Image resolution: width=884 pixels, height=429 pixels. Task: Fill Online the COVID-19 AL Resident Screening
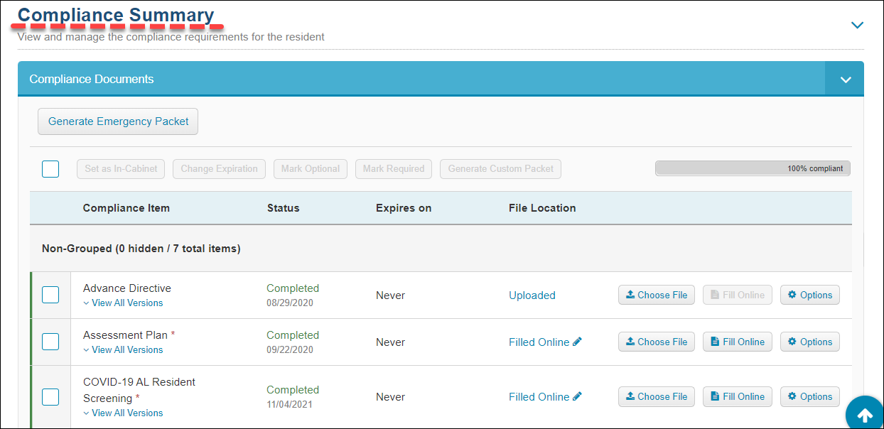(738, 396)
